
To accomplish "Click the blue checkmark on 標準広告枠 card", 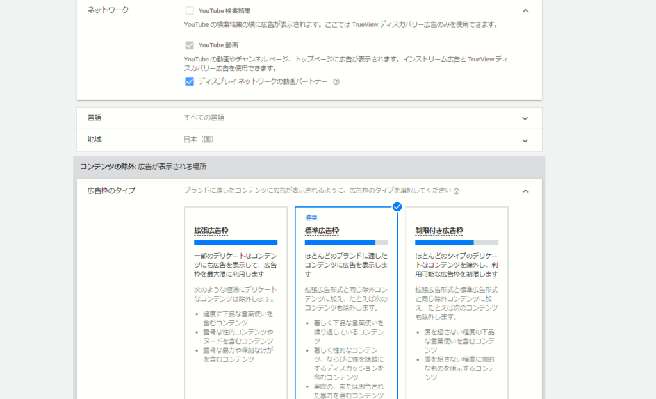I will pyautogui.click(x=397, y=207).
